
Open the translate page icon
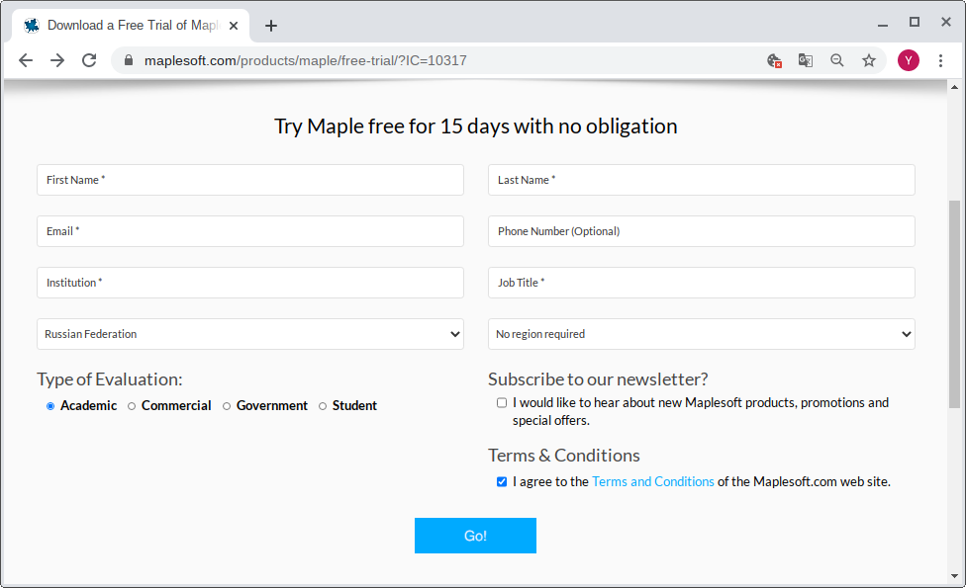[806, 60]
